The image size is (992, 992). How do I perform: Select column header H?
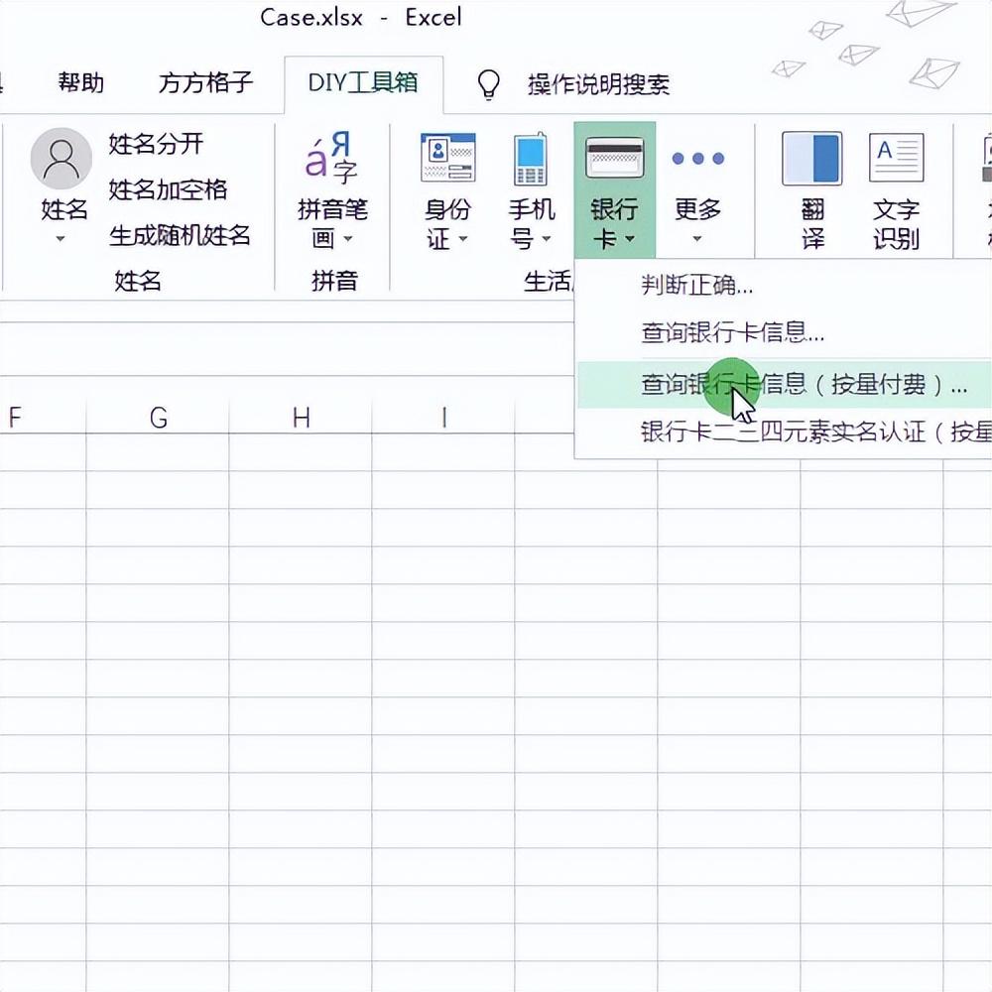click(x=302, y=418)
